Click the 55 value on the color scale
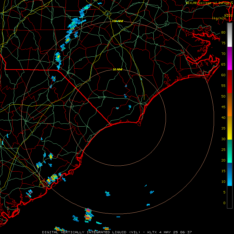 point(223,86)
